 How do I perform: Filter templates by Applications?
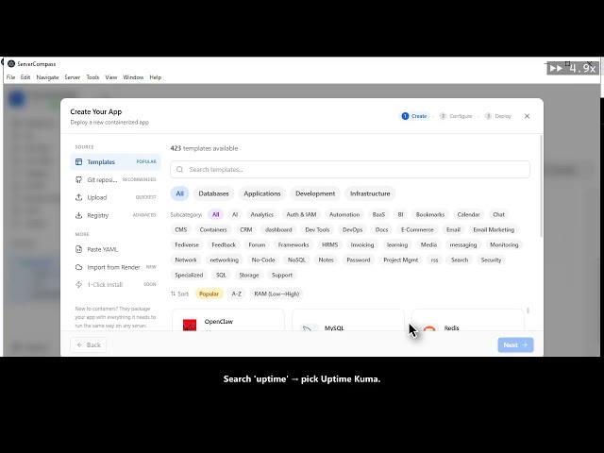(262, 193)
